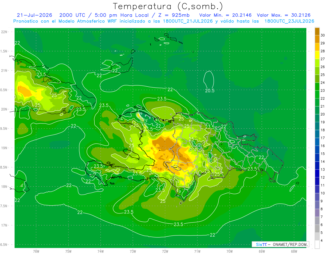This screenshot has height=255, width=330.
Task: Click latitude axis label "18N"
Action: pos(4,187)
